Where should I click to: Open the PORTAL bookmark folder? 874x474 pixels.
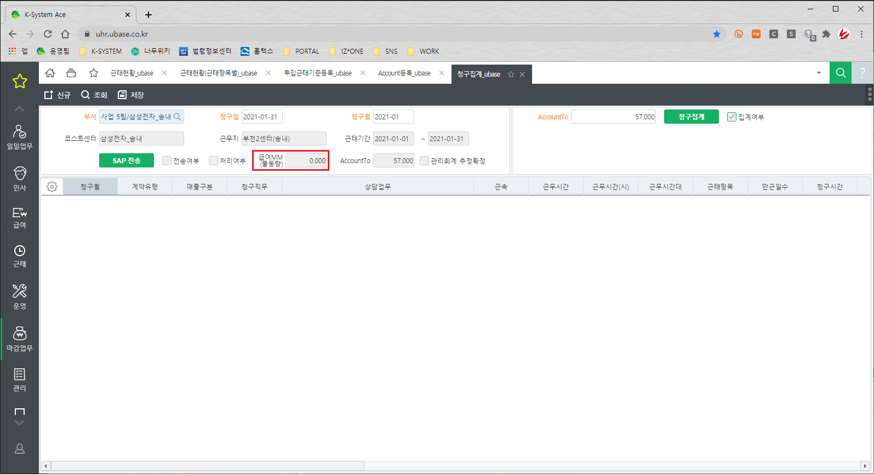(301, 51)
